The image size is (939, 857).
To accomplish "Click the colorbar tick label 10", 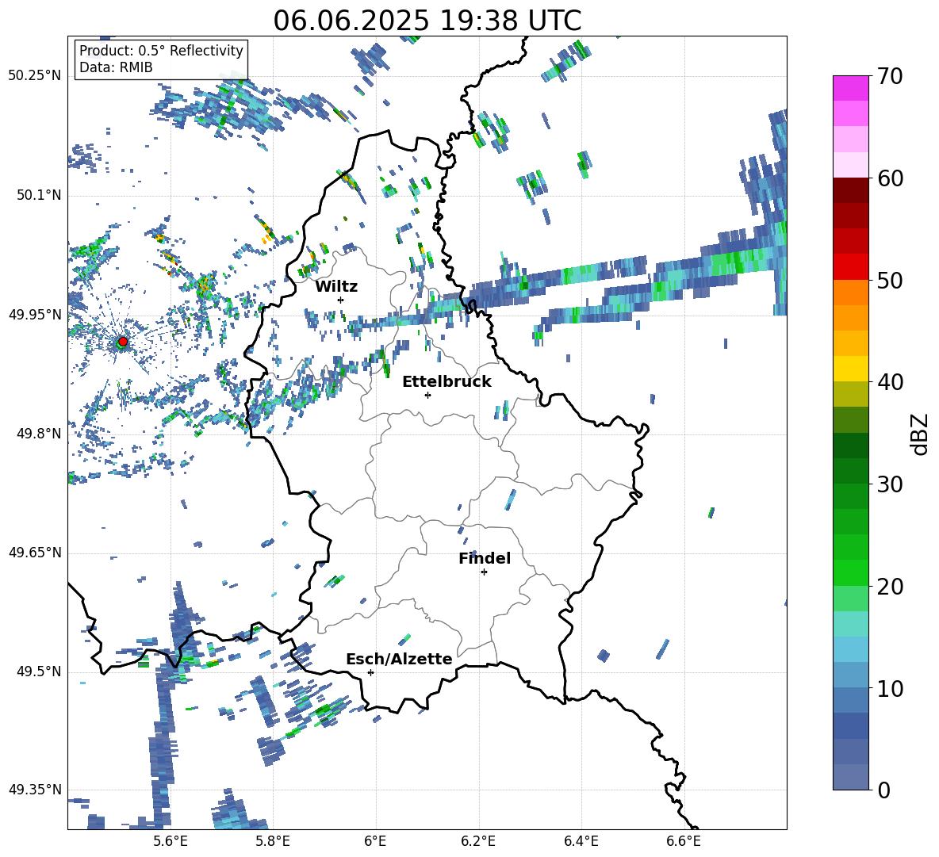I will (890, 688).
